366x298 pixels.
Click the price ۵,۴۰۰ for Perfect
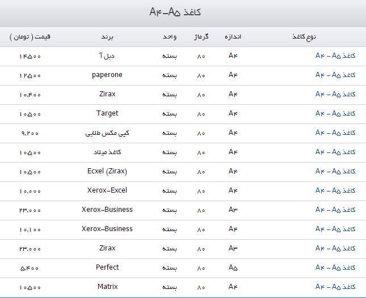tap(30, 269)
